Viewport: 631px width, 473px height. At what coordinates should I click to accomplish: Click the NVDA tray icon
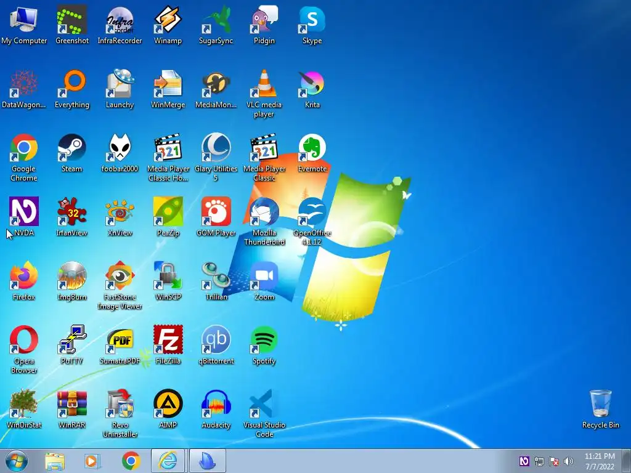(x=524, y=461)
